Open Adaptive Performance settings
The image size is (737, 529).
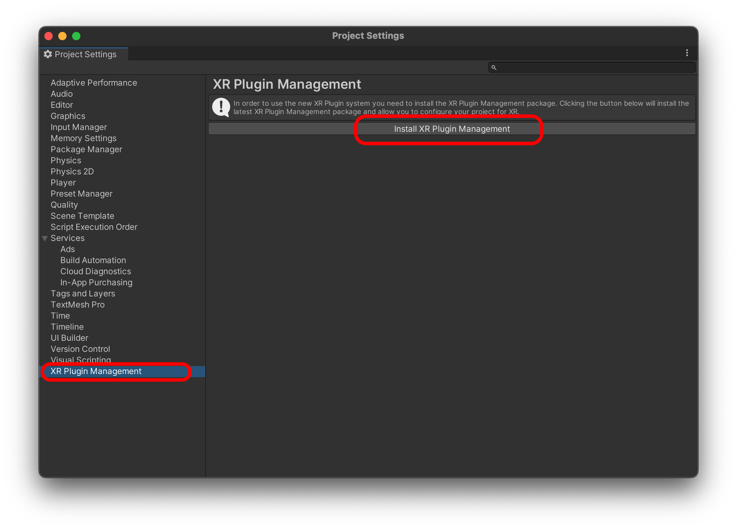click(x=94, y=83)
